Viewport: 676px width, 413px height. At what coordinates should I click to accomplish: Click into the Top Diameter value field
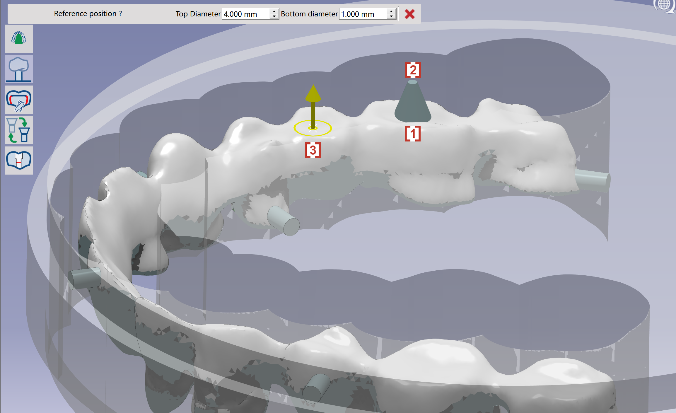click(246, 14)
